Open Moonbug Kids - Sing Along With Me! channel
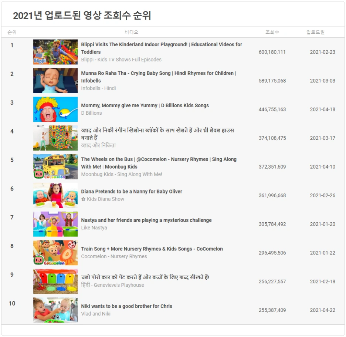The width and height of the screenshot is (346, 337). [x=121, y=175]
